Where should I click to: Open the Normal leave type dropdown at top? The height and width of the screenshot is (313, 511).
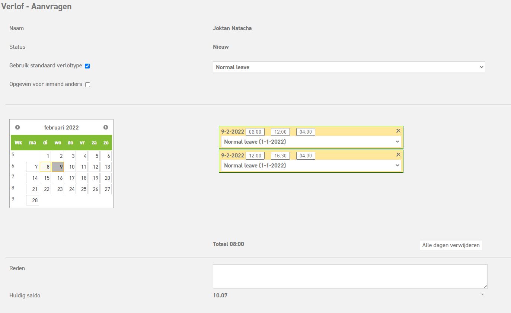pyautogui.click(x=349, y=67)
